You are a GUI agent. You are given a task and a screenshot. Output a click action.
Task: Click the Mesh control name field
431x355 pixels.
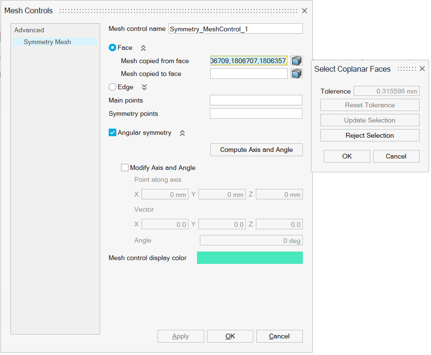coord(235,29)
